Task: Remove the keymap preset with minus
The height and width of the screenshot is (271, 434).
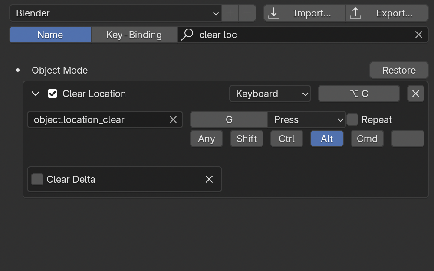Action: pos(247,13)
